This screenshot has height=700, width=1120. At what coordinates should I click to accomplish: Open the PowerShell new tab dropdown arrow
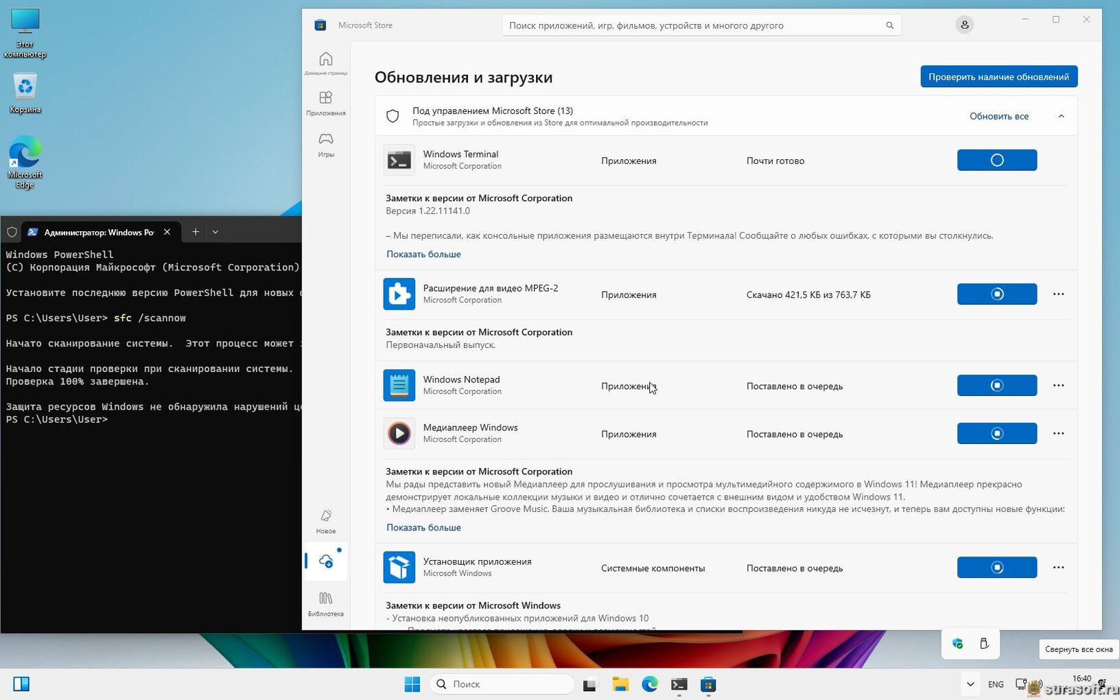pos(215,232)
